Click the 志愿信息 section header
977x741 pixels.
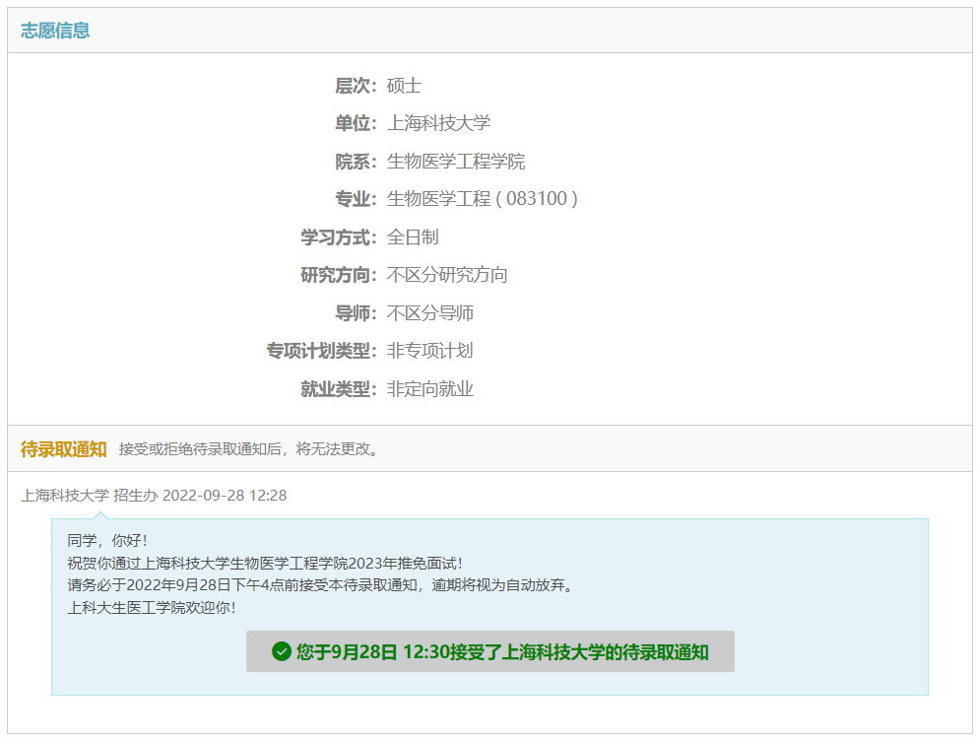coord(55,31)
